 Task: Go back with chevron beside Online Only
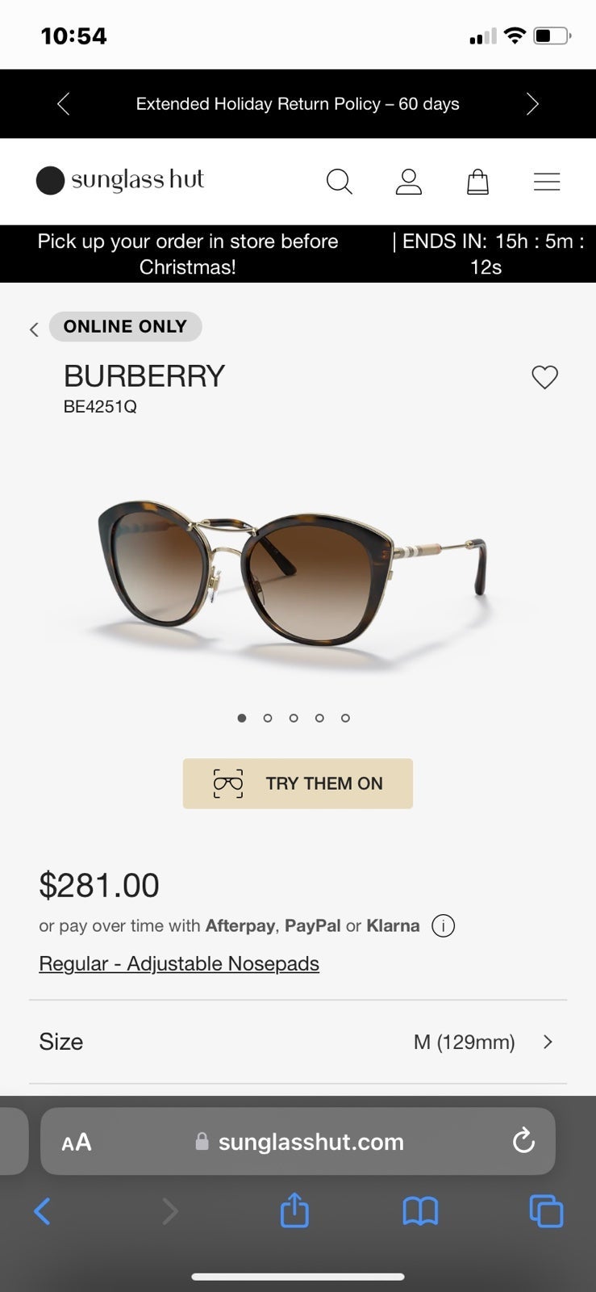[34, 329]
